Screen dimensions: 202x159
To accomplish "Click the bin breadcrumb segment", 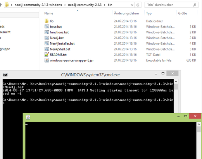I will coord(110,5).
